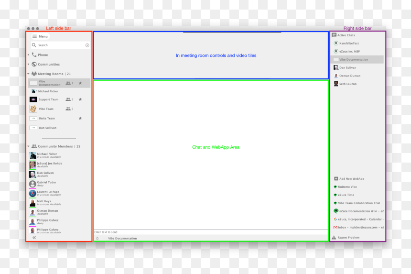Toggle favorite star on Support Team room
The image size is (411, 274).
(80, 99)
